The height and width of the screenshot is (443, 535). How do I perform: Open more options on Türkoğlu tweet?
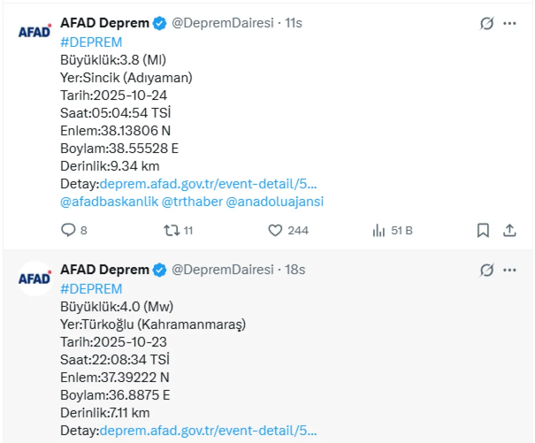(x=510, y=270)
